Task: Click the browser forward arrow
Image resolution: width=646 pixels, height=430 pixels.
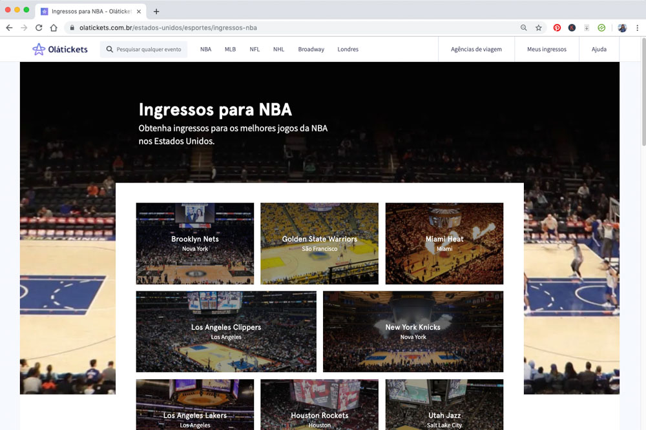Action: pos(24,28)
